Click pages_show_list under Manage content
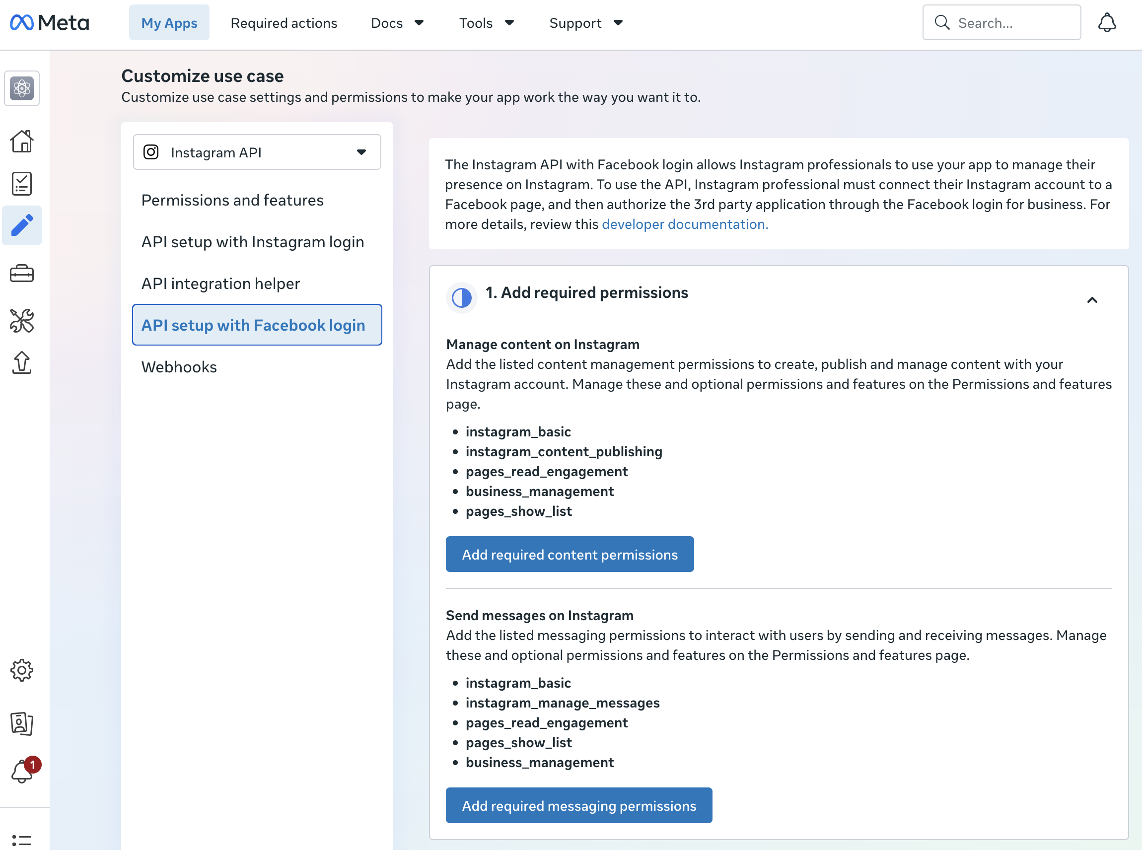Screen dimensions: 1142x850 tap(518, 511)
